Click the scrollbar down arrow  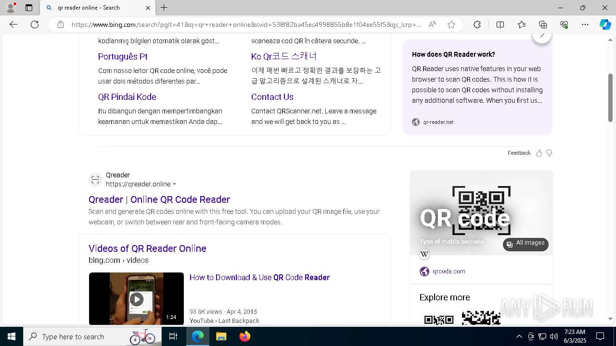[611, 319]
